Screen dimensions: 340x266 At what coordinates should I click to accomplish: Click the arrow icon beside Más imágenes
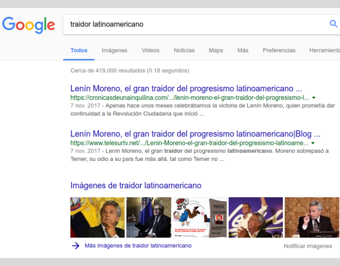[76, 246]
